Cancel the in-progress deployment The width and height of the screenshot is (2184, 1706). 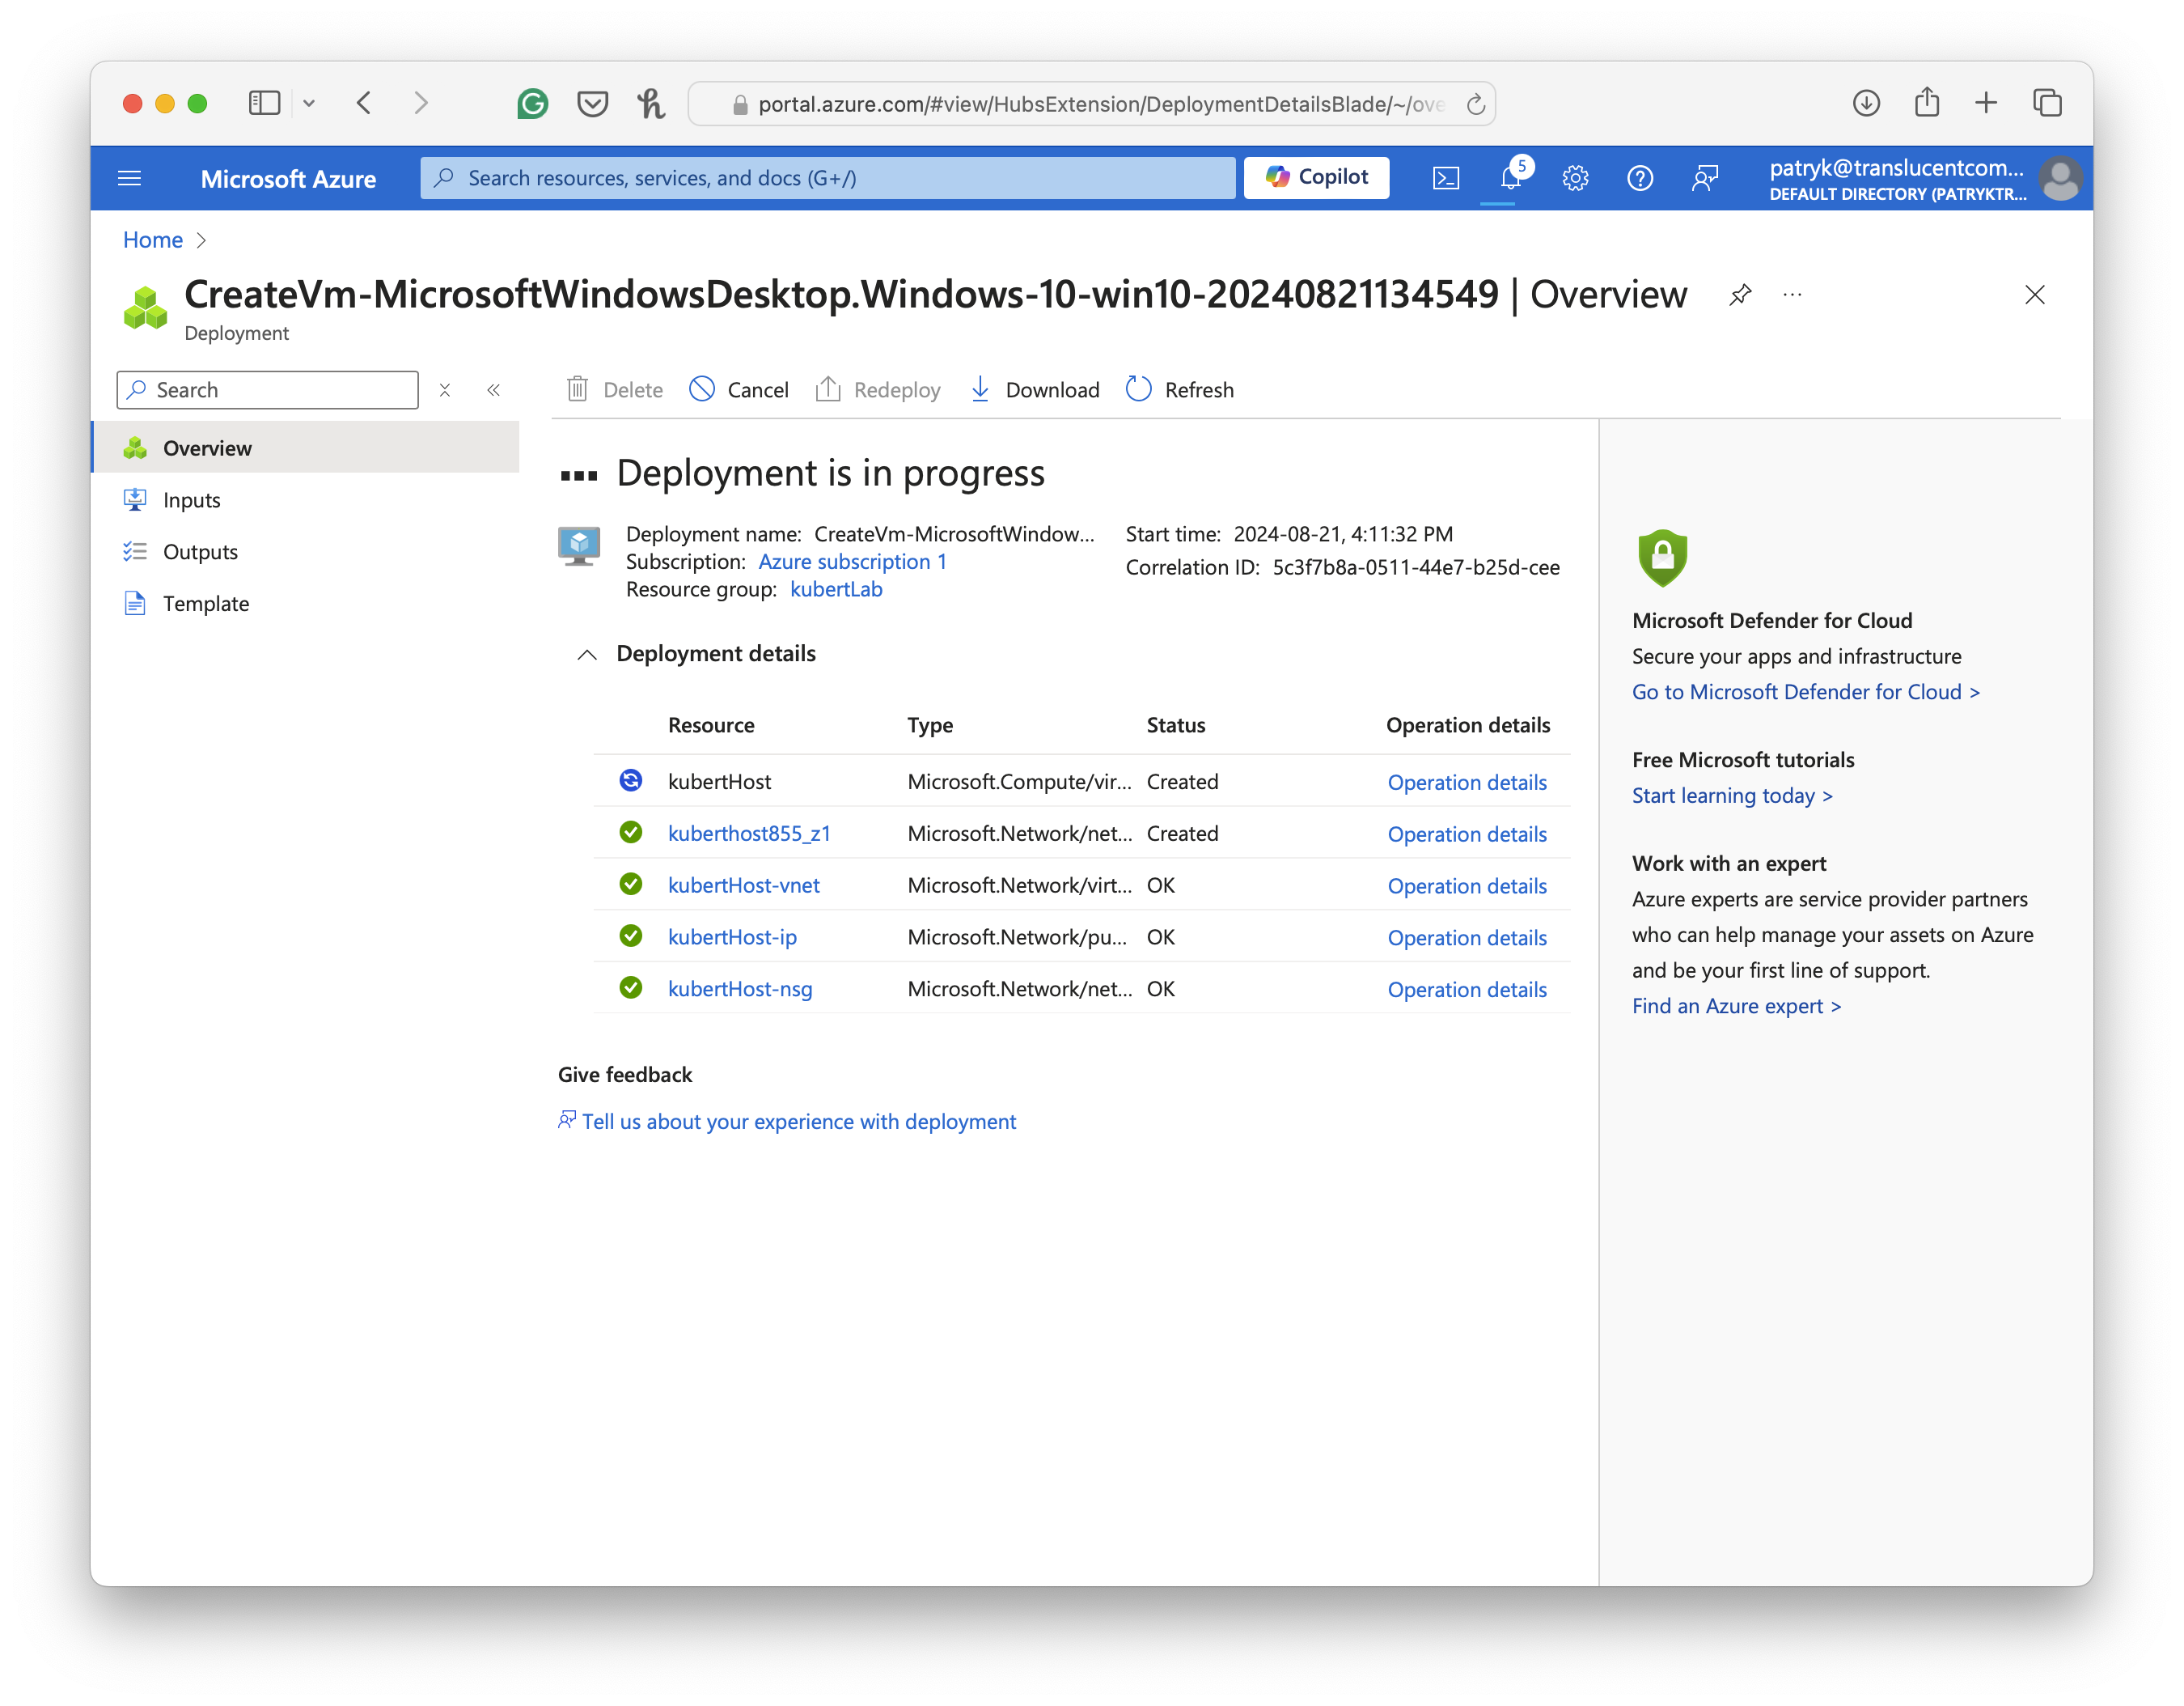point(739,389)
